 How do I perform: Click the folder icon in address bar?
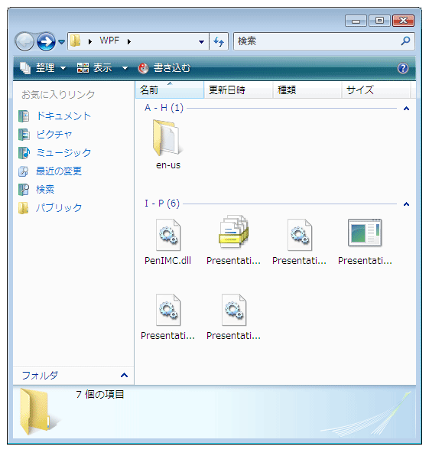[76, 41]
